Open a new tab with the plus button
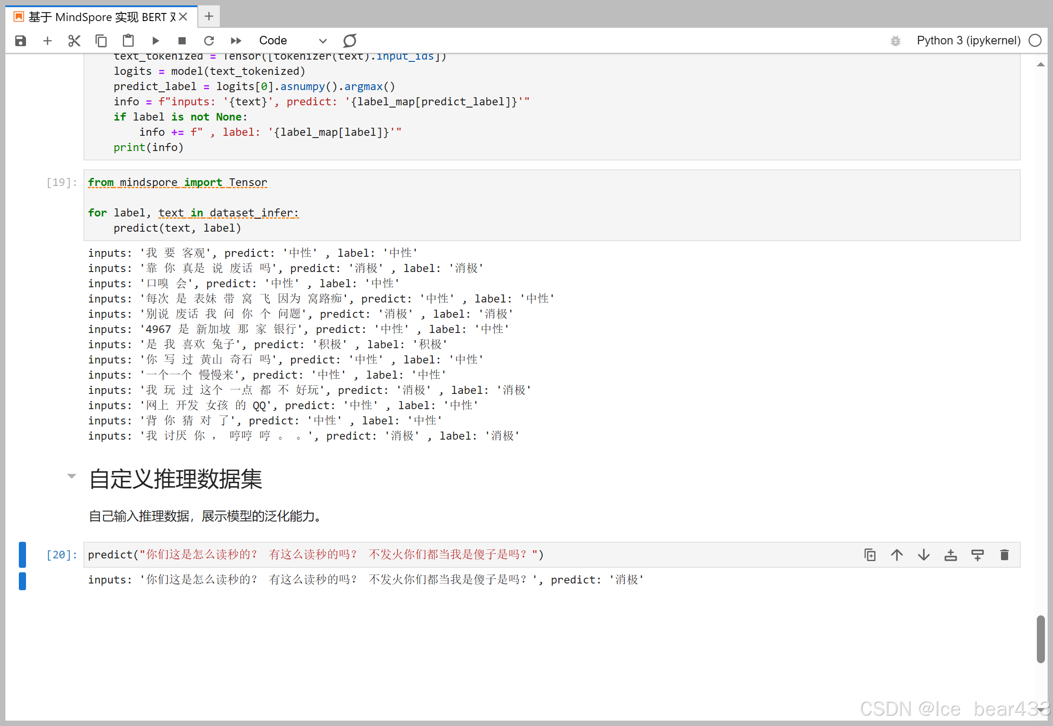This screenshot has height=726, width=1053. click(209, 17)
